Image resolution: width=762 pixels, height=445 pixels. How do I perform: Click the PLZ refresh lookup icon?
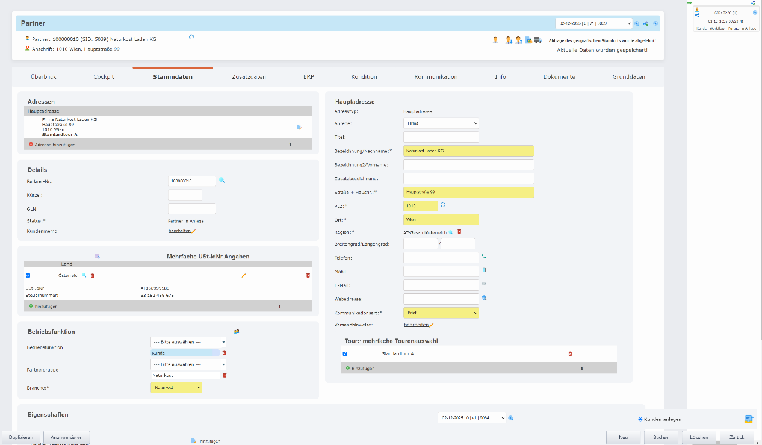[443, 205]
